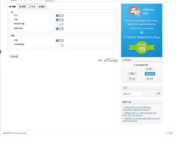Click the circular plus icon in the blue banner
The height and width of the screenshot is (142, 176).
[142, 33]
